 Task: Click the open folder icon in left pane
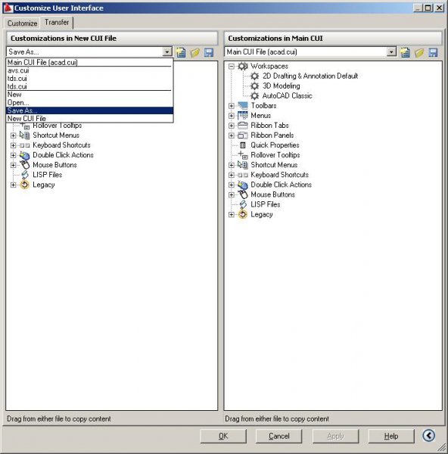195,52
